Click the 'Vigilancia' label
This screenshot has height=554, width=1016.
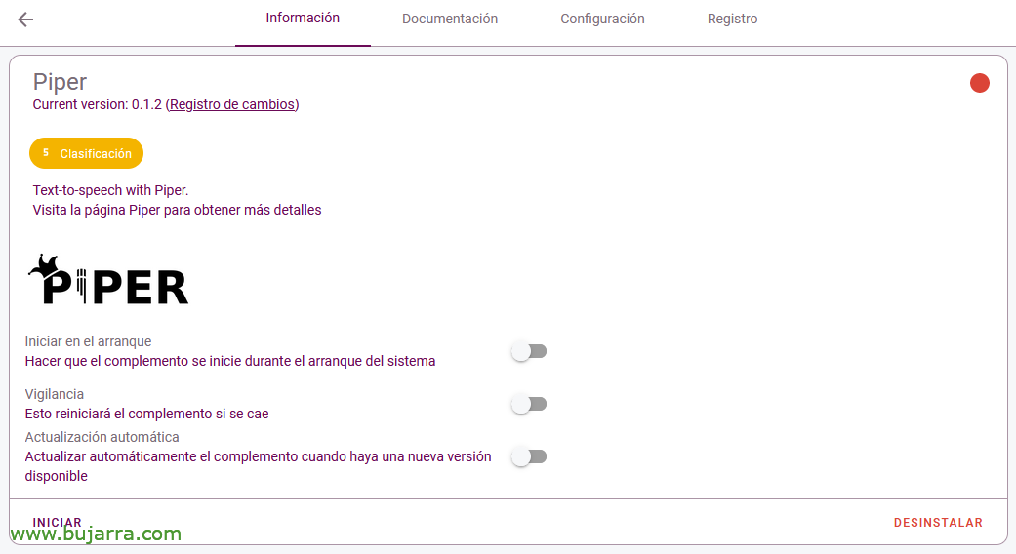(55, 394)
